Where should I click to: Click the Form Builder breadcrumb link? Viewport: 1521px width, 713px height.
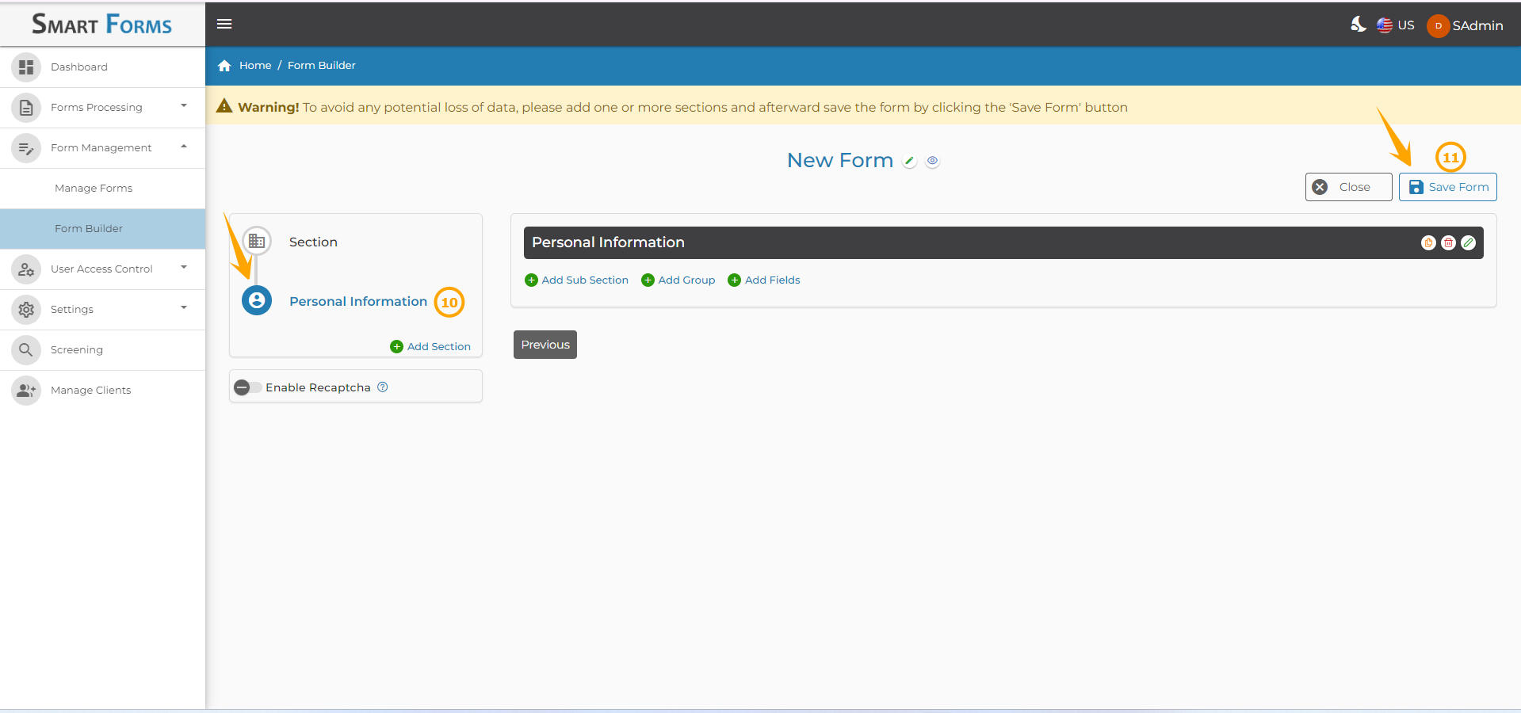pyautogui.click(x=322, y=66)
